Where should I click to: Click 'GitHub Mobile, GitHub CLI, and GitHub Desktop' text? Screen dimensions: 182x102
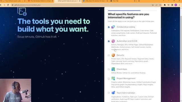128,73
